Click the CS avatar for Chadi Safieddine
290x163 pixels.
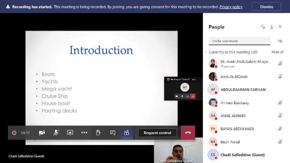pyautogui.click(x=213, y=155)
